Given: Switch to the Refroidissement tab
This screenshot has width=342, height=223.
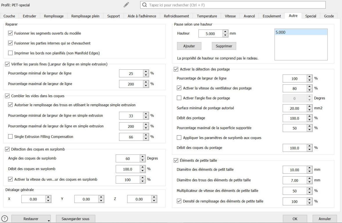Looking at the screenshot, I should click(x=176, y=16).
